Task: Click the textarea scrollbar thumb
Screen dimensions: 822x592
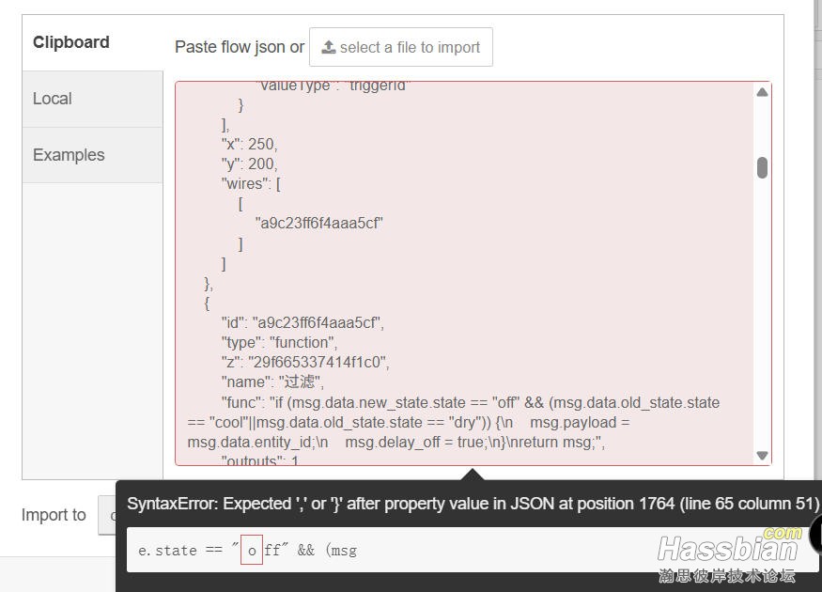Action: (x=762, y=167)
